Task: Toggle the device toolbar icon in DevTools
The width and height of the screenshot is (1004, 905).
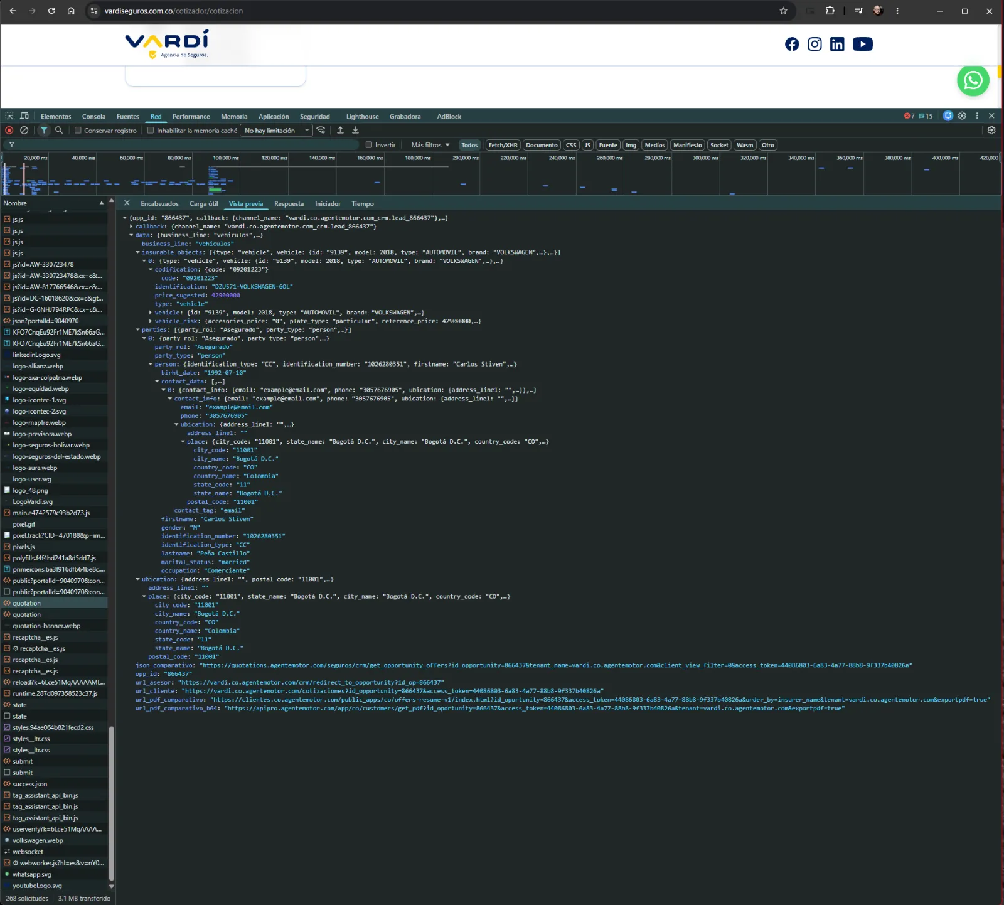Action: coord(24,116)
